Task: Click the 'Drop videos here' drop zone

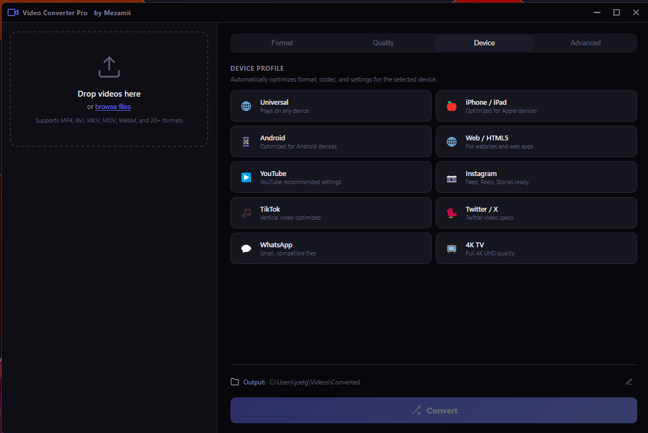Action: click(109, 89)
